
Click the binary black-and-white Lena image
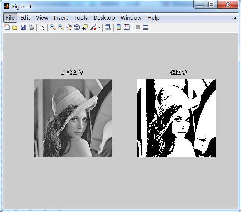coord(176,118)
